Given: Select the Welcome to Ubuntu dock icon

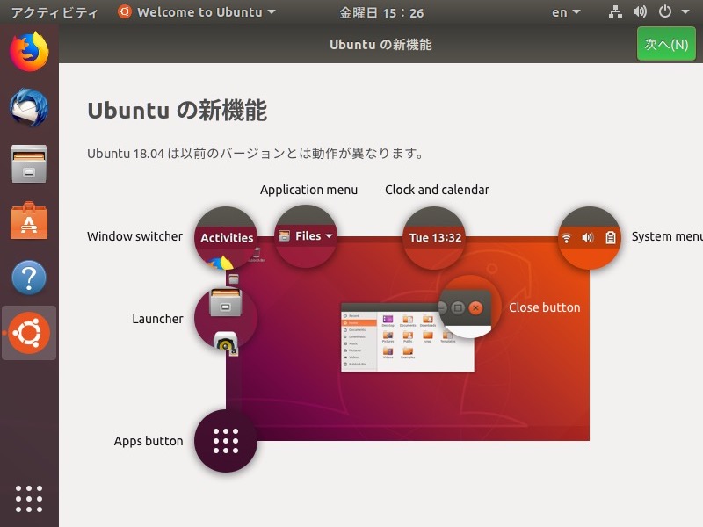Looking at the screenshot, I should pos(29,333).
